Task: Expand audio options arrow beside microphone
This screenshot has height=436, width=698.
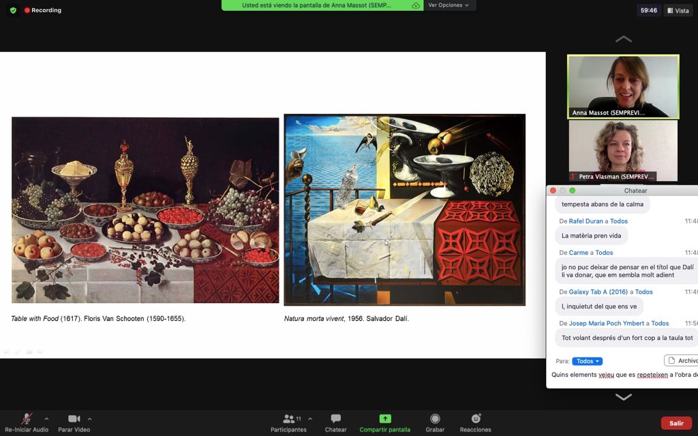Action: (x=46, y=419)
